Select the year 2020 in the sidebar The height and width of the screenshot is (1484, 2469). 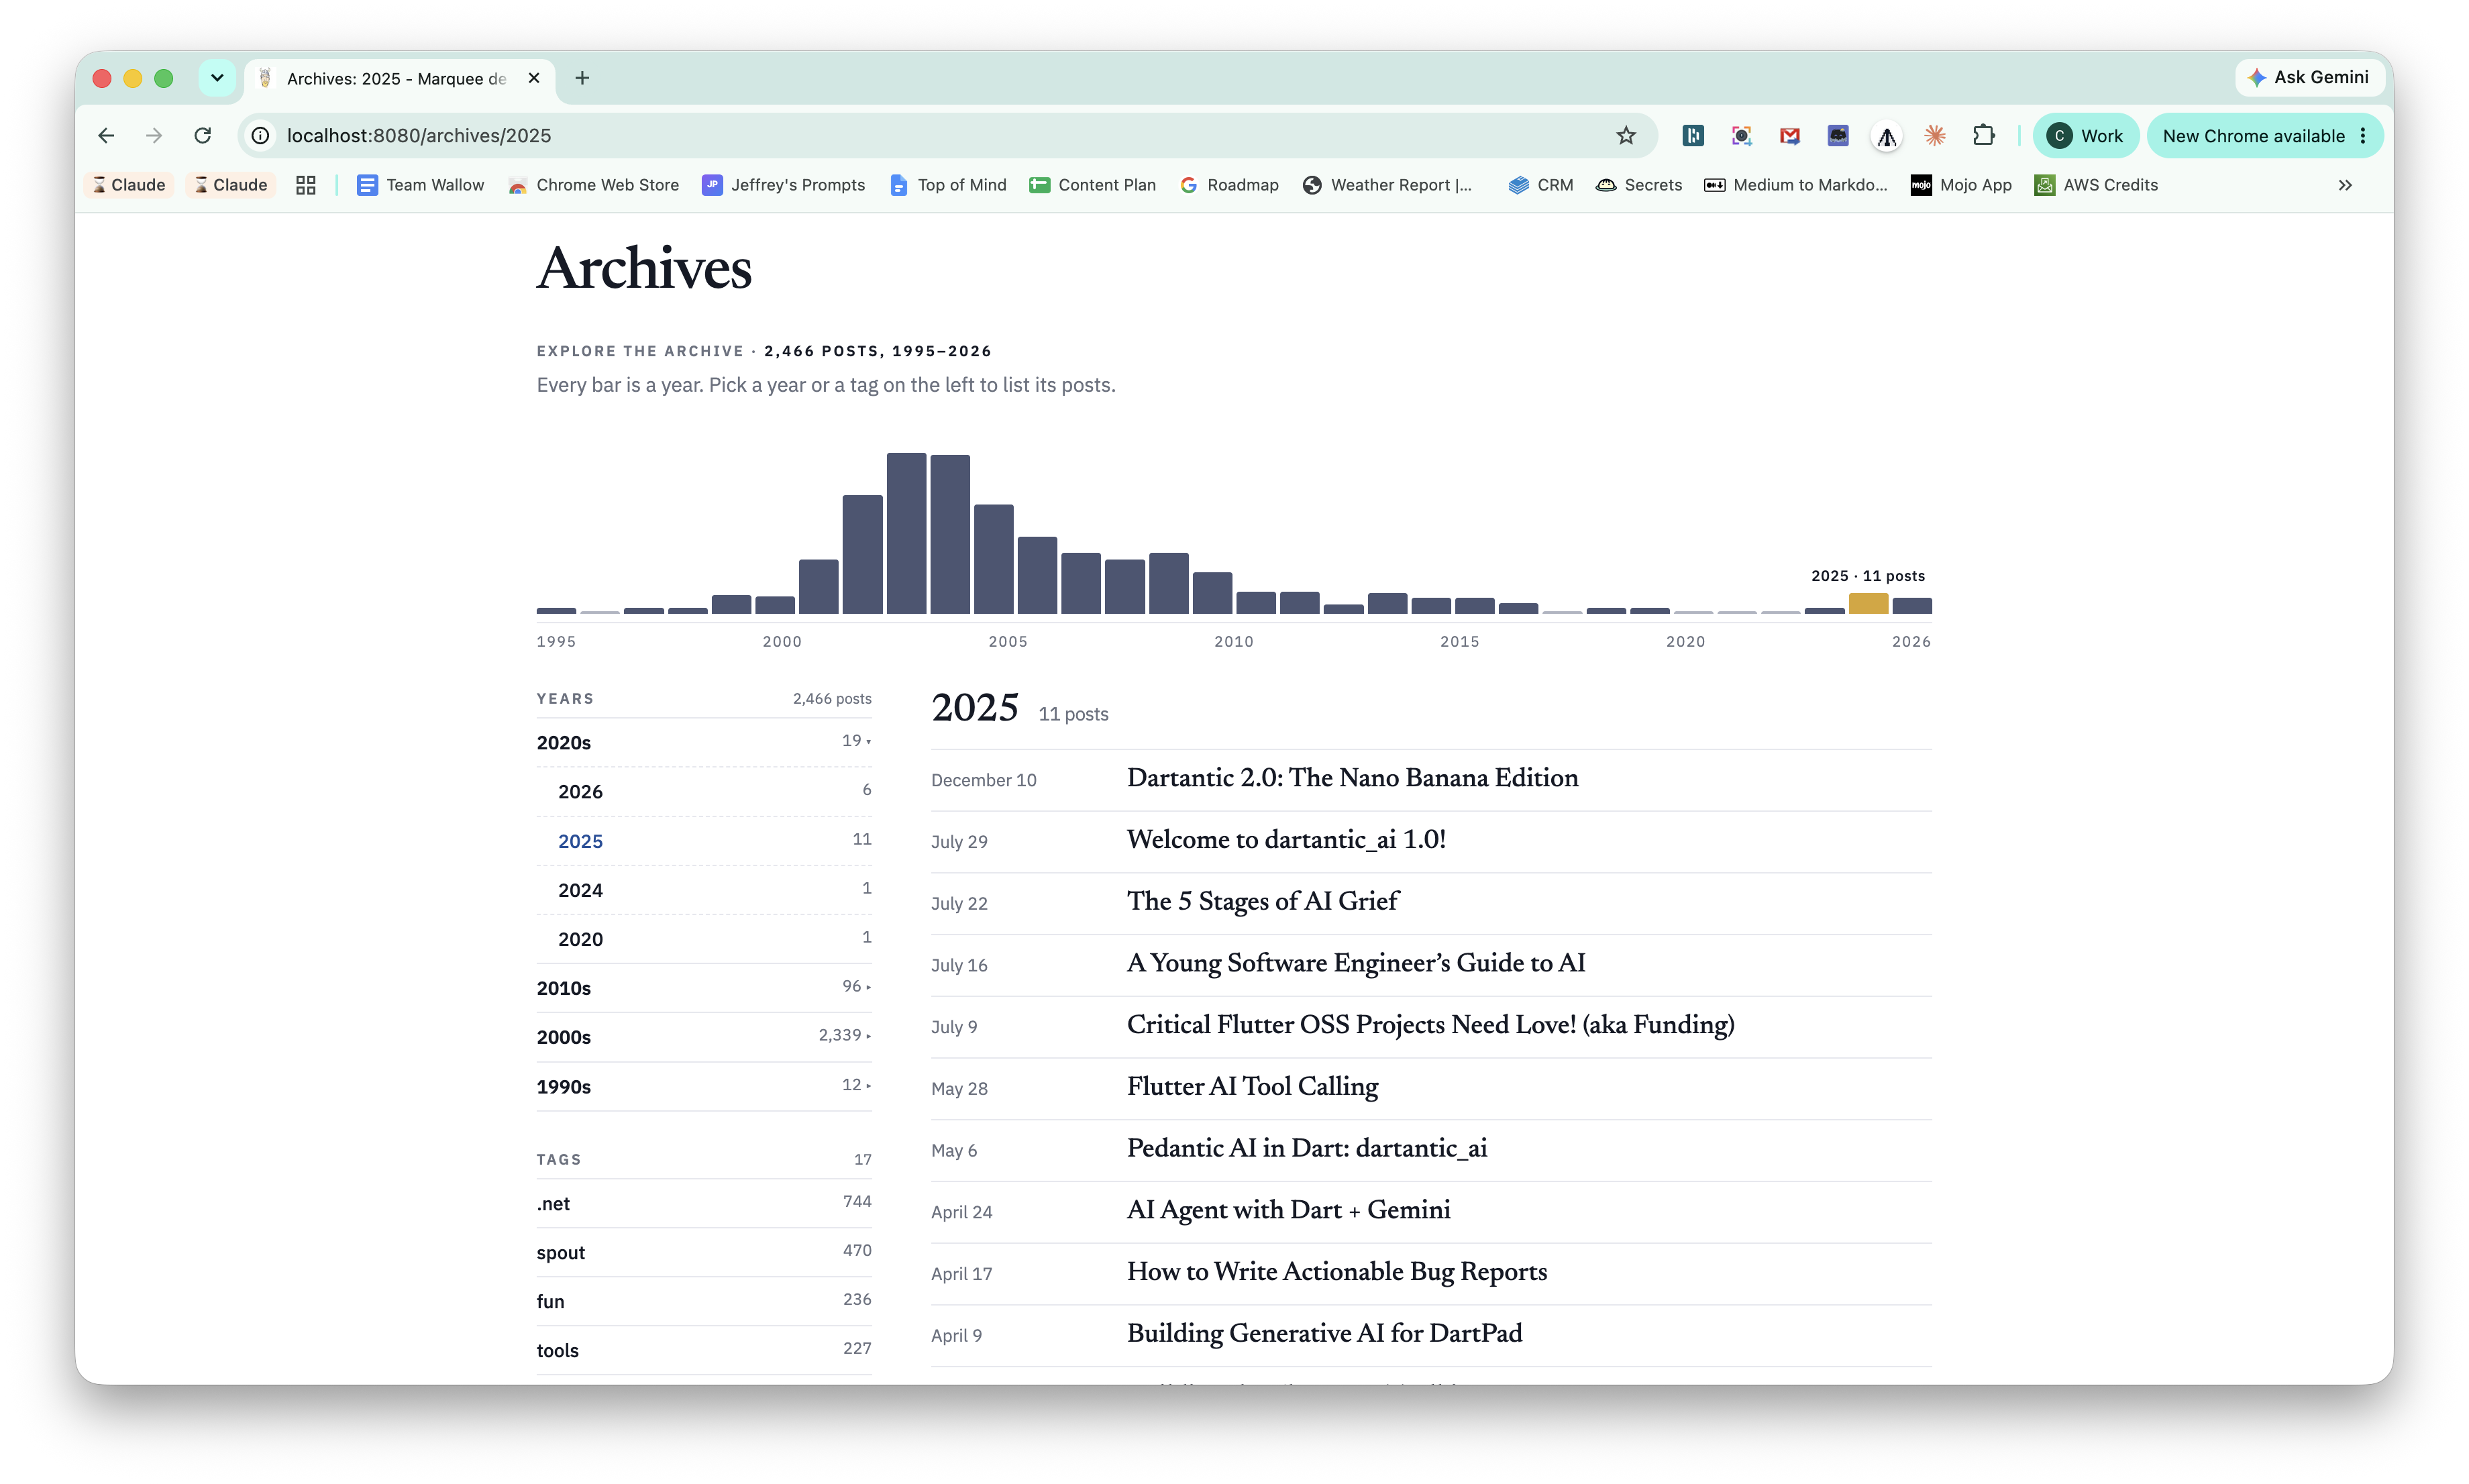click(704, 939)
